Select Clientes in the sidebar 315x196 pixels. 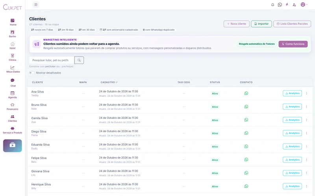coord(13,118)
